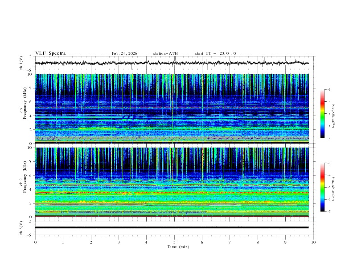Viewport: 353px width, 272px height.
Task: Click time axis tick label "8"
Action: point(258,242)
